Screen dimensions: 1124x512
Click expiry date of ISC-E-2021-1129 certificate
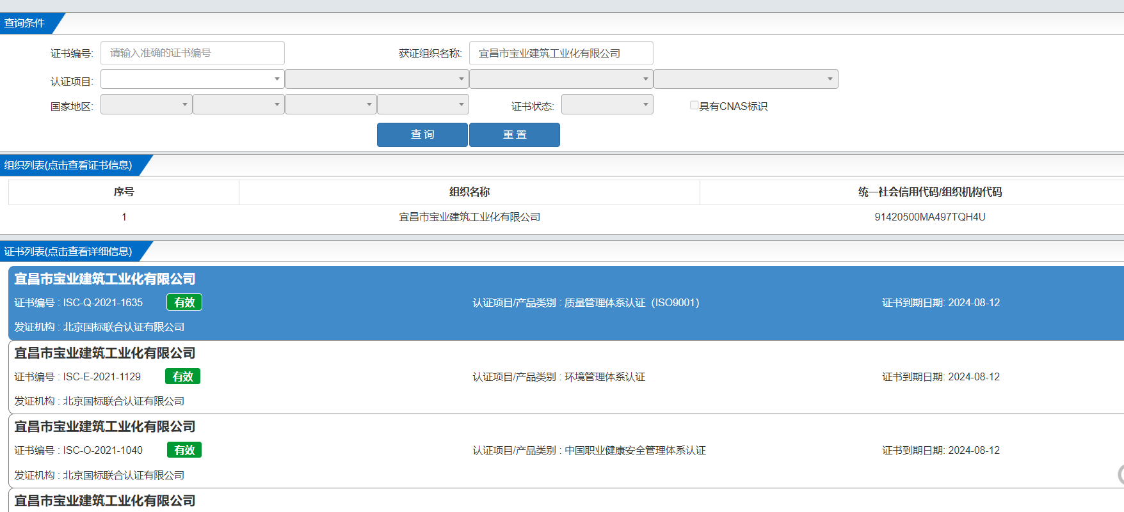tap(941, 377)
